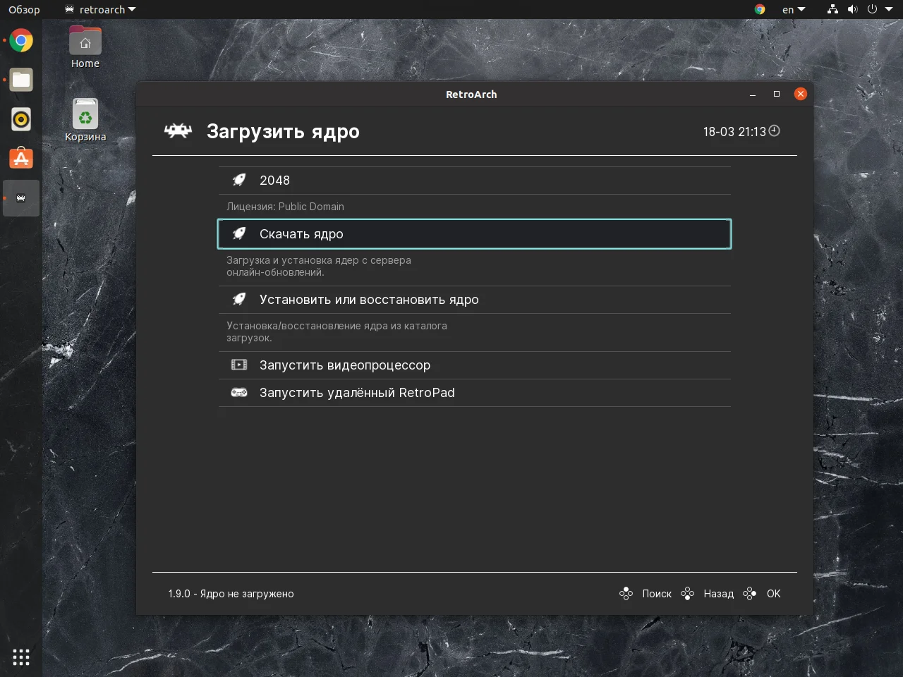Select Запустить удалённый RetroPad entry

click(x=474, y=393)
